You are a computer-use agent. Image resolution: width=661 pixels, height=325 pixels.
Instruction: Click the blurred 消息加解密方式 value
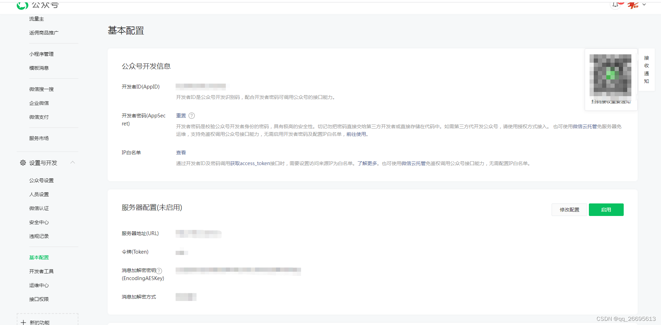point(186,297)
